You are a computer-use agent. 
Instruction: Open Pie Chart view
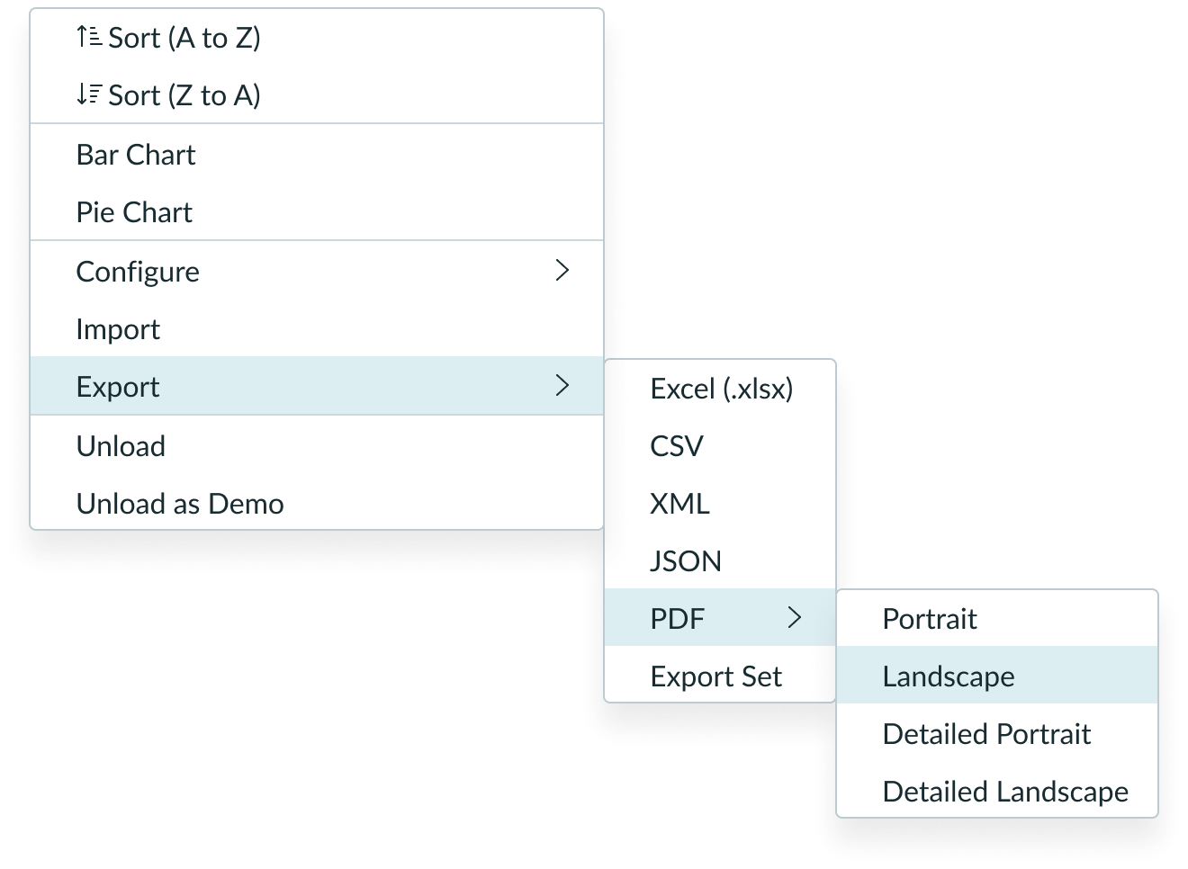coord(133,212)
